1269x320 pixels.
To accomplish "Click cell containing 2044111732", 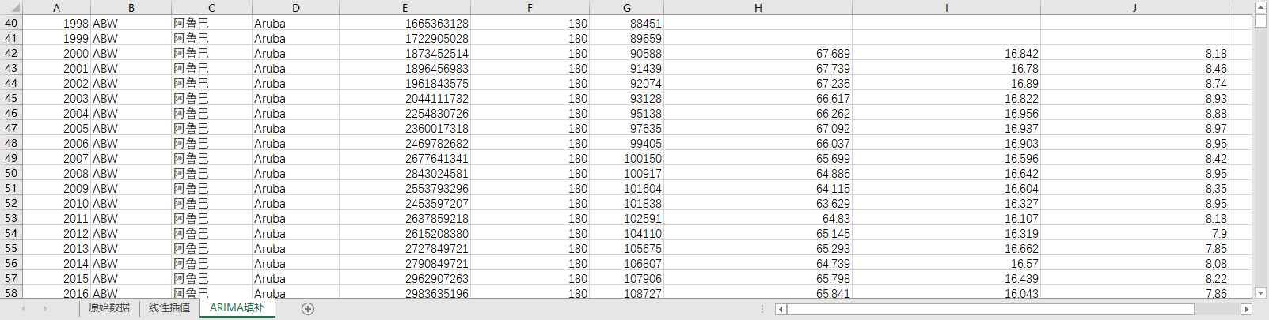I will [405, 98].
